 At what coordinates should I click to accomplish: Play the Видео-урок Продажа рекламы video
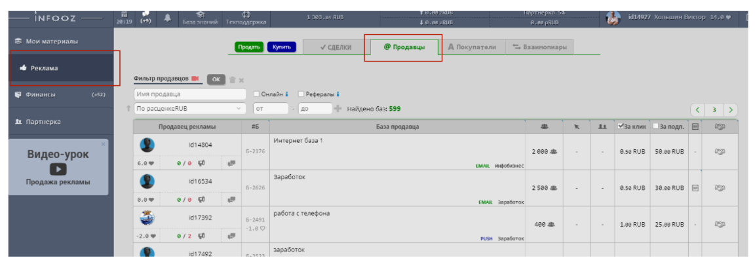click(58, 169)
